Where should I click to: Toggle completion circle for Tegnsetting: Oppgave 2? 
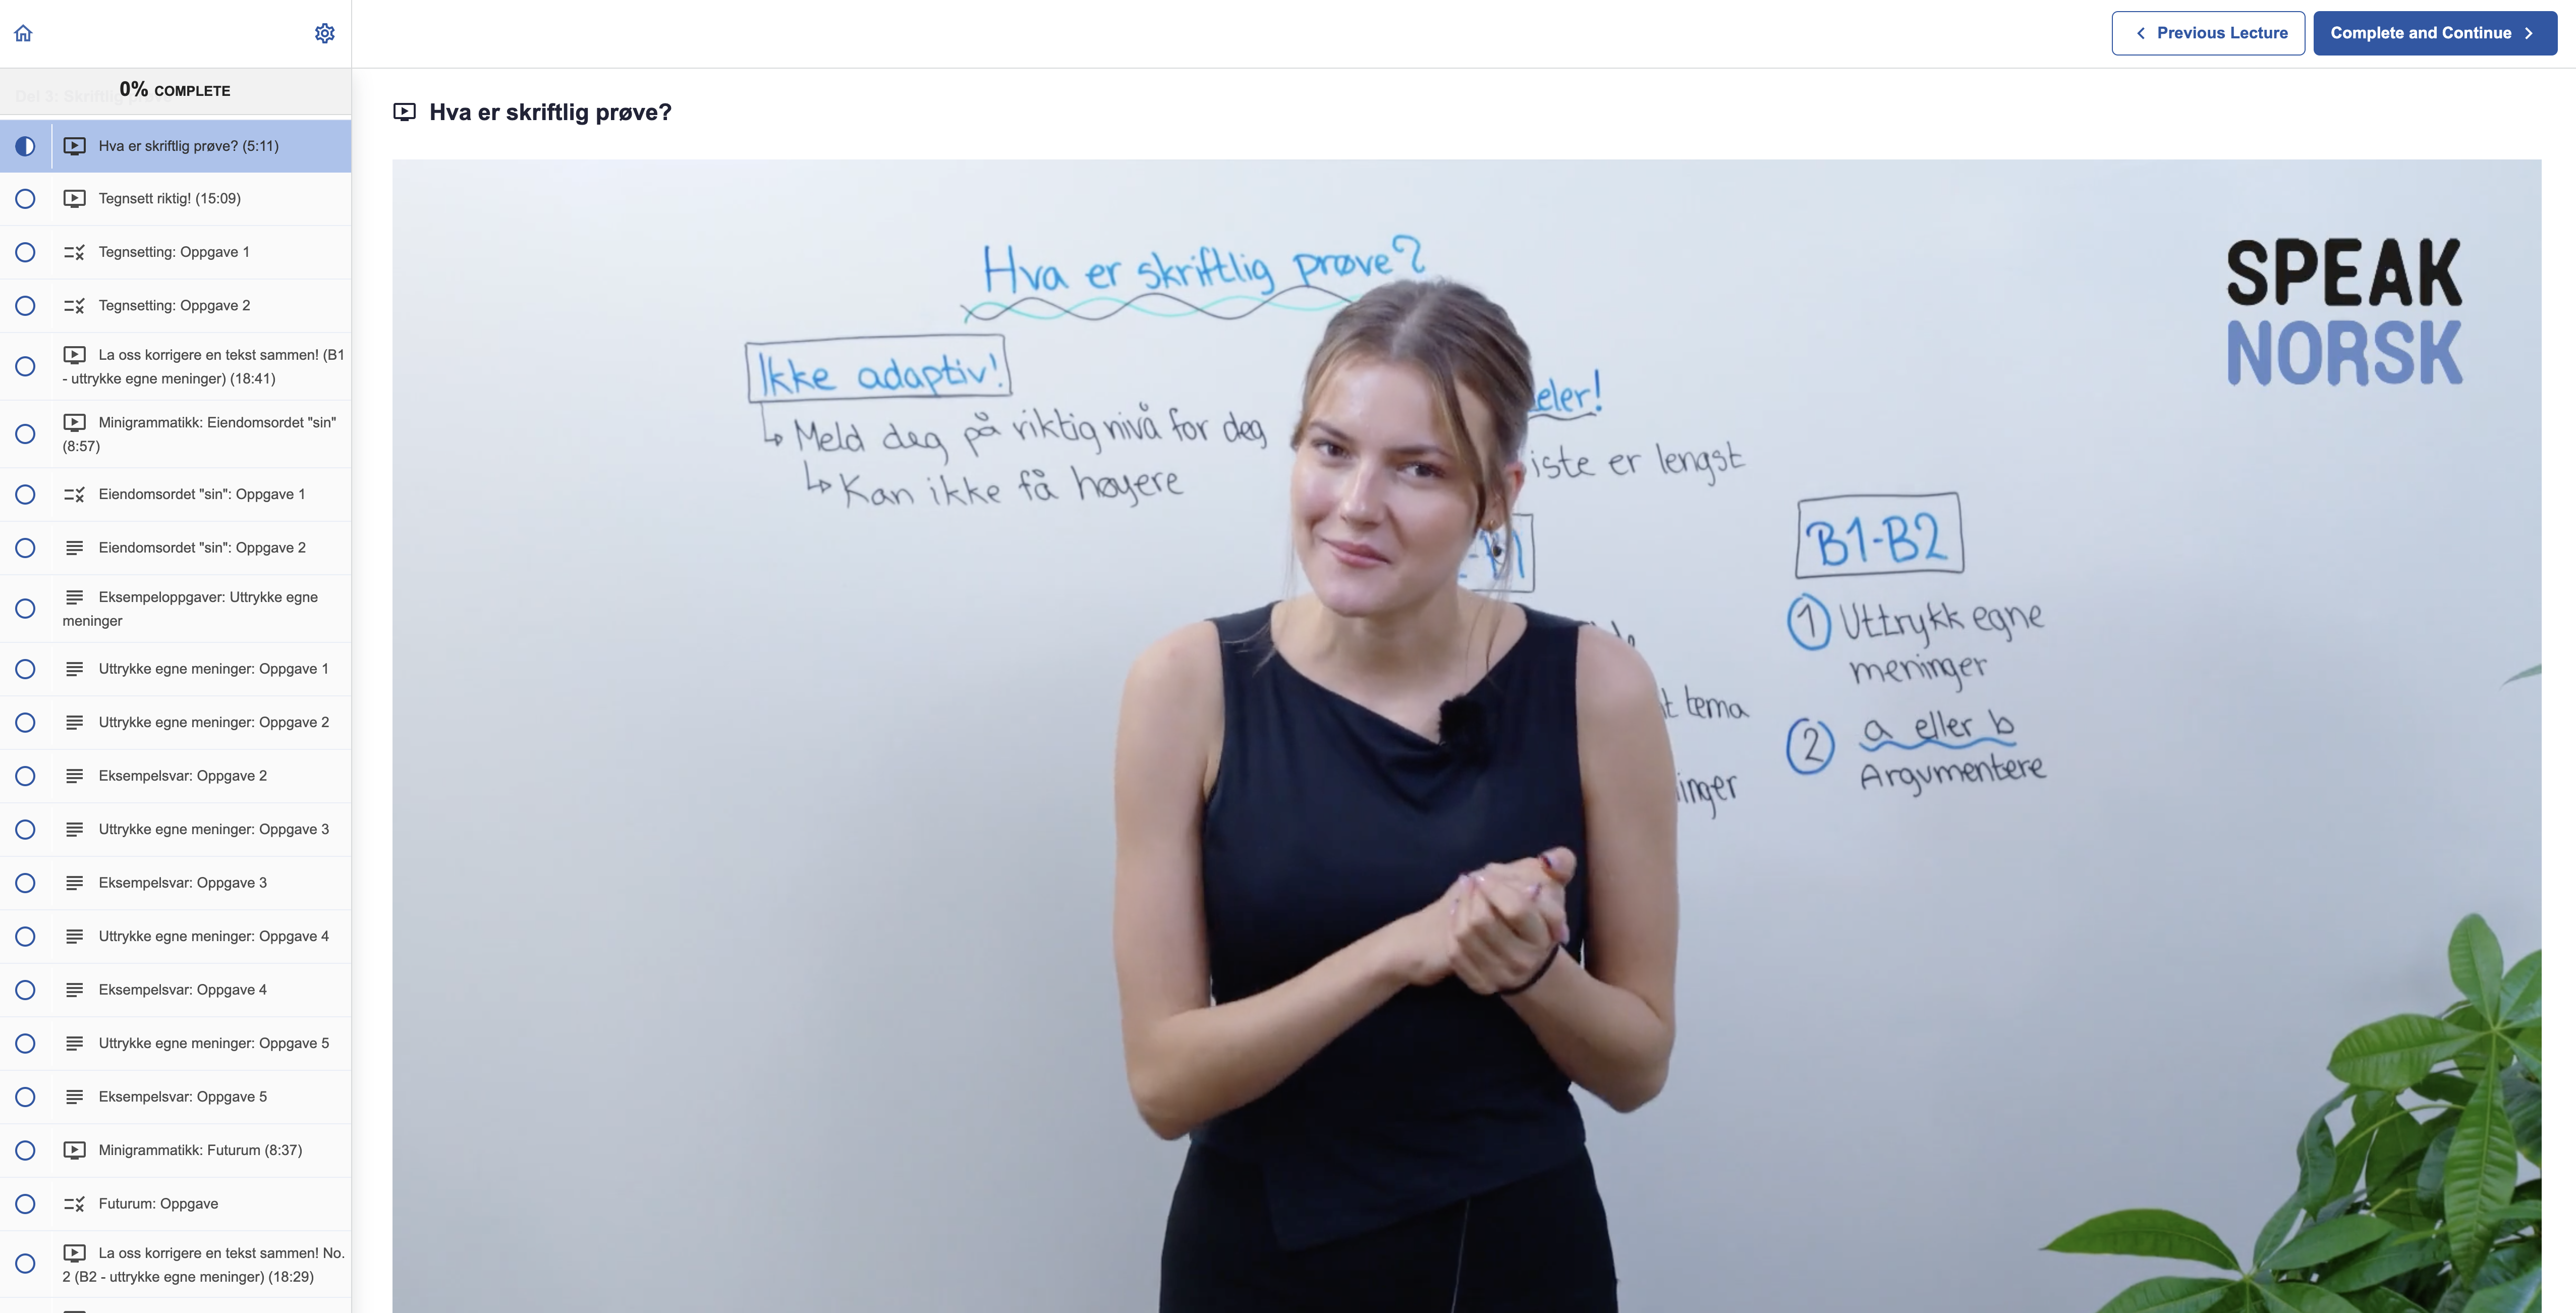(25, 305)
